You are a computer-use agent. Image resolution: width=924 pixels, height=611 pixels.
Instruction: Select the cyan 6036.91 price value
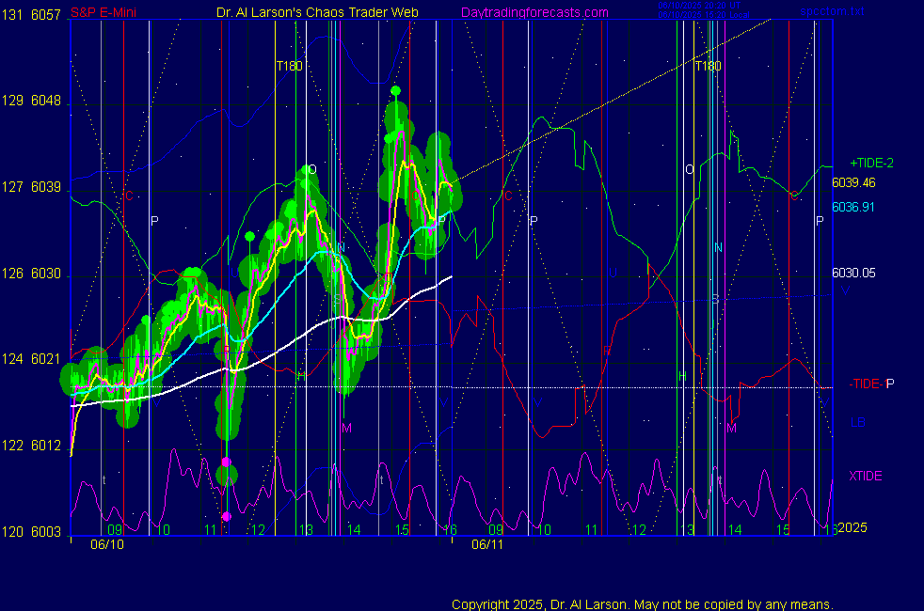[x=853, y=207]
